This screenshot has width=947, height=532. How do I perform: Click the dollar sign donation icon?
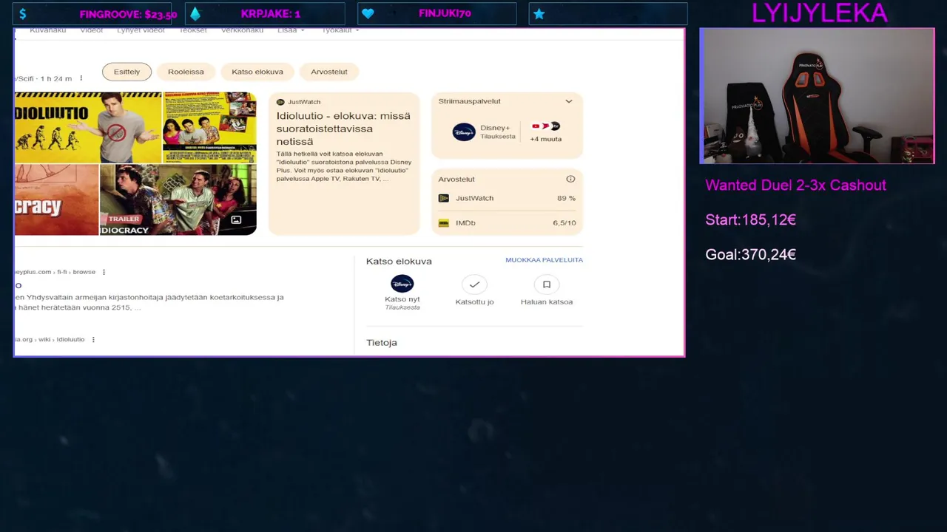[x=23, y=14]
